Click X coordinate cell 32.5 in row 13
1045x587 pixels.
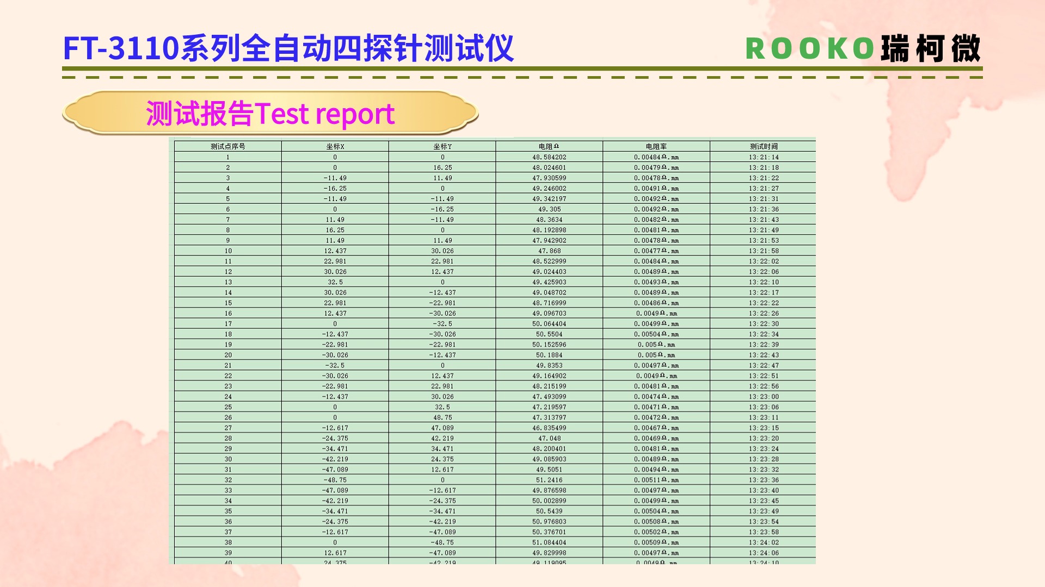(x=335, y=282)
